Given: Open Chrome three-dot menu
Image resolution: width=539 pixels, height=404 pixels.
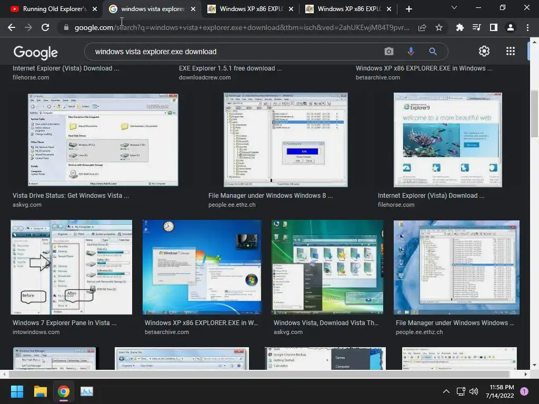Looking at the screenshot, I should tap(527, 27).
